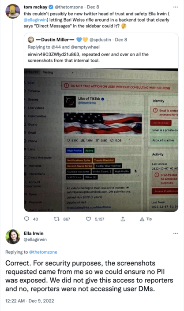Open Ella Irwin reply more options ellipsis
The height and width of the screenshot is (311, 184).
[176, 233]
